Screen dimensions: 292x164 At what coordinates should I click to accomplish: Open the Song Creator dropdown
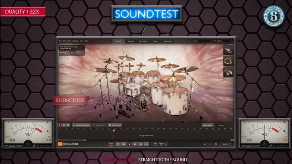pos(208,125)
